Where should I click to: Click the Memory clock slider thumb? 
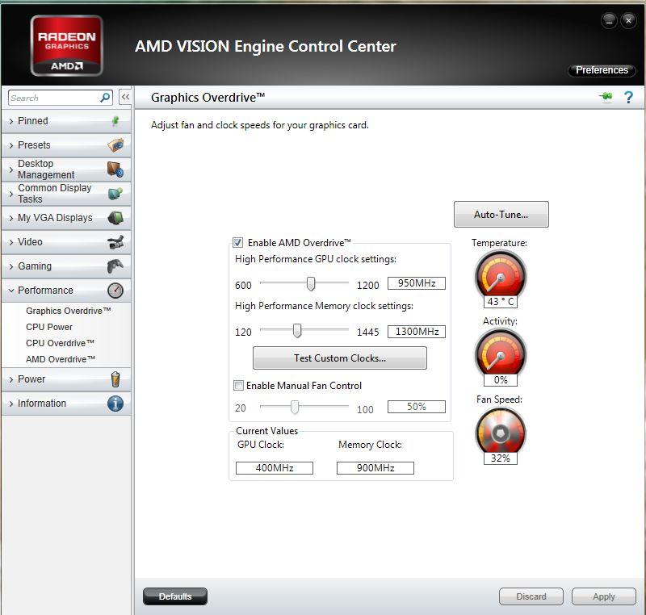tap(297, 331)
